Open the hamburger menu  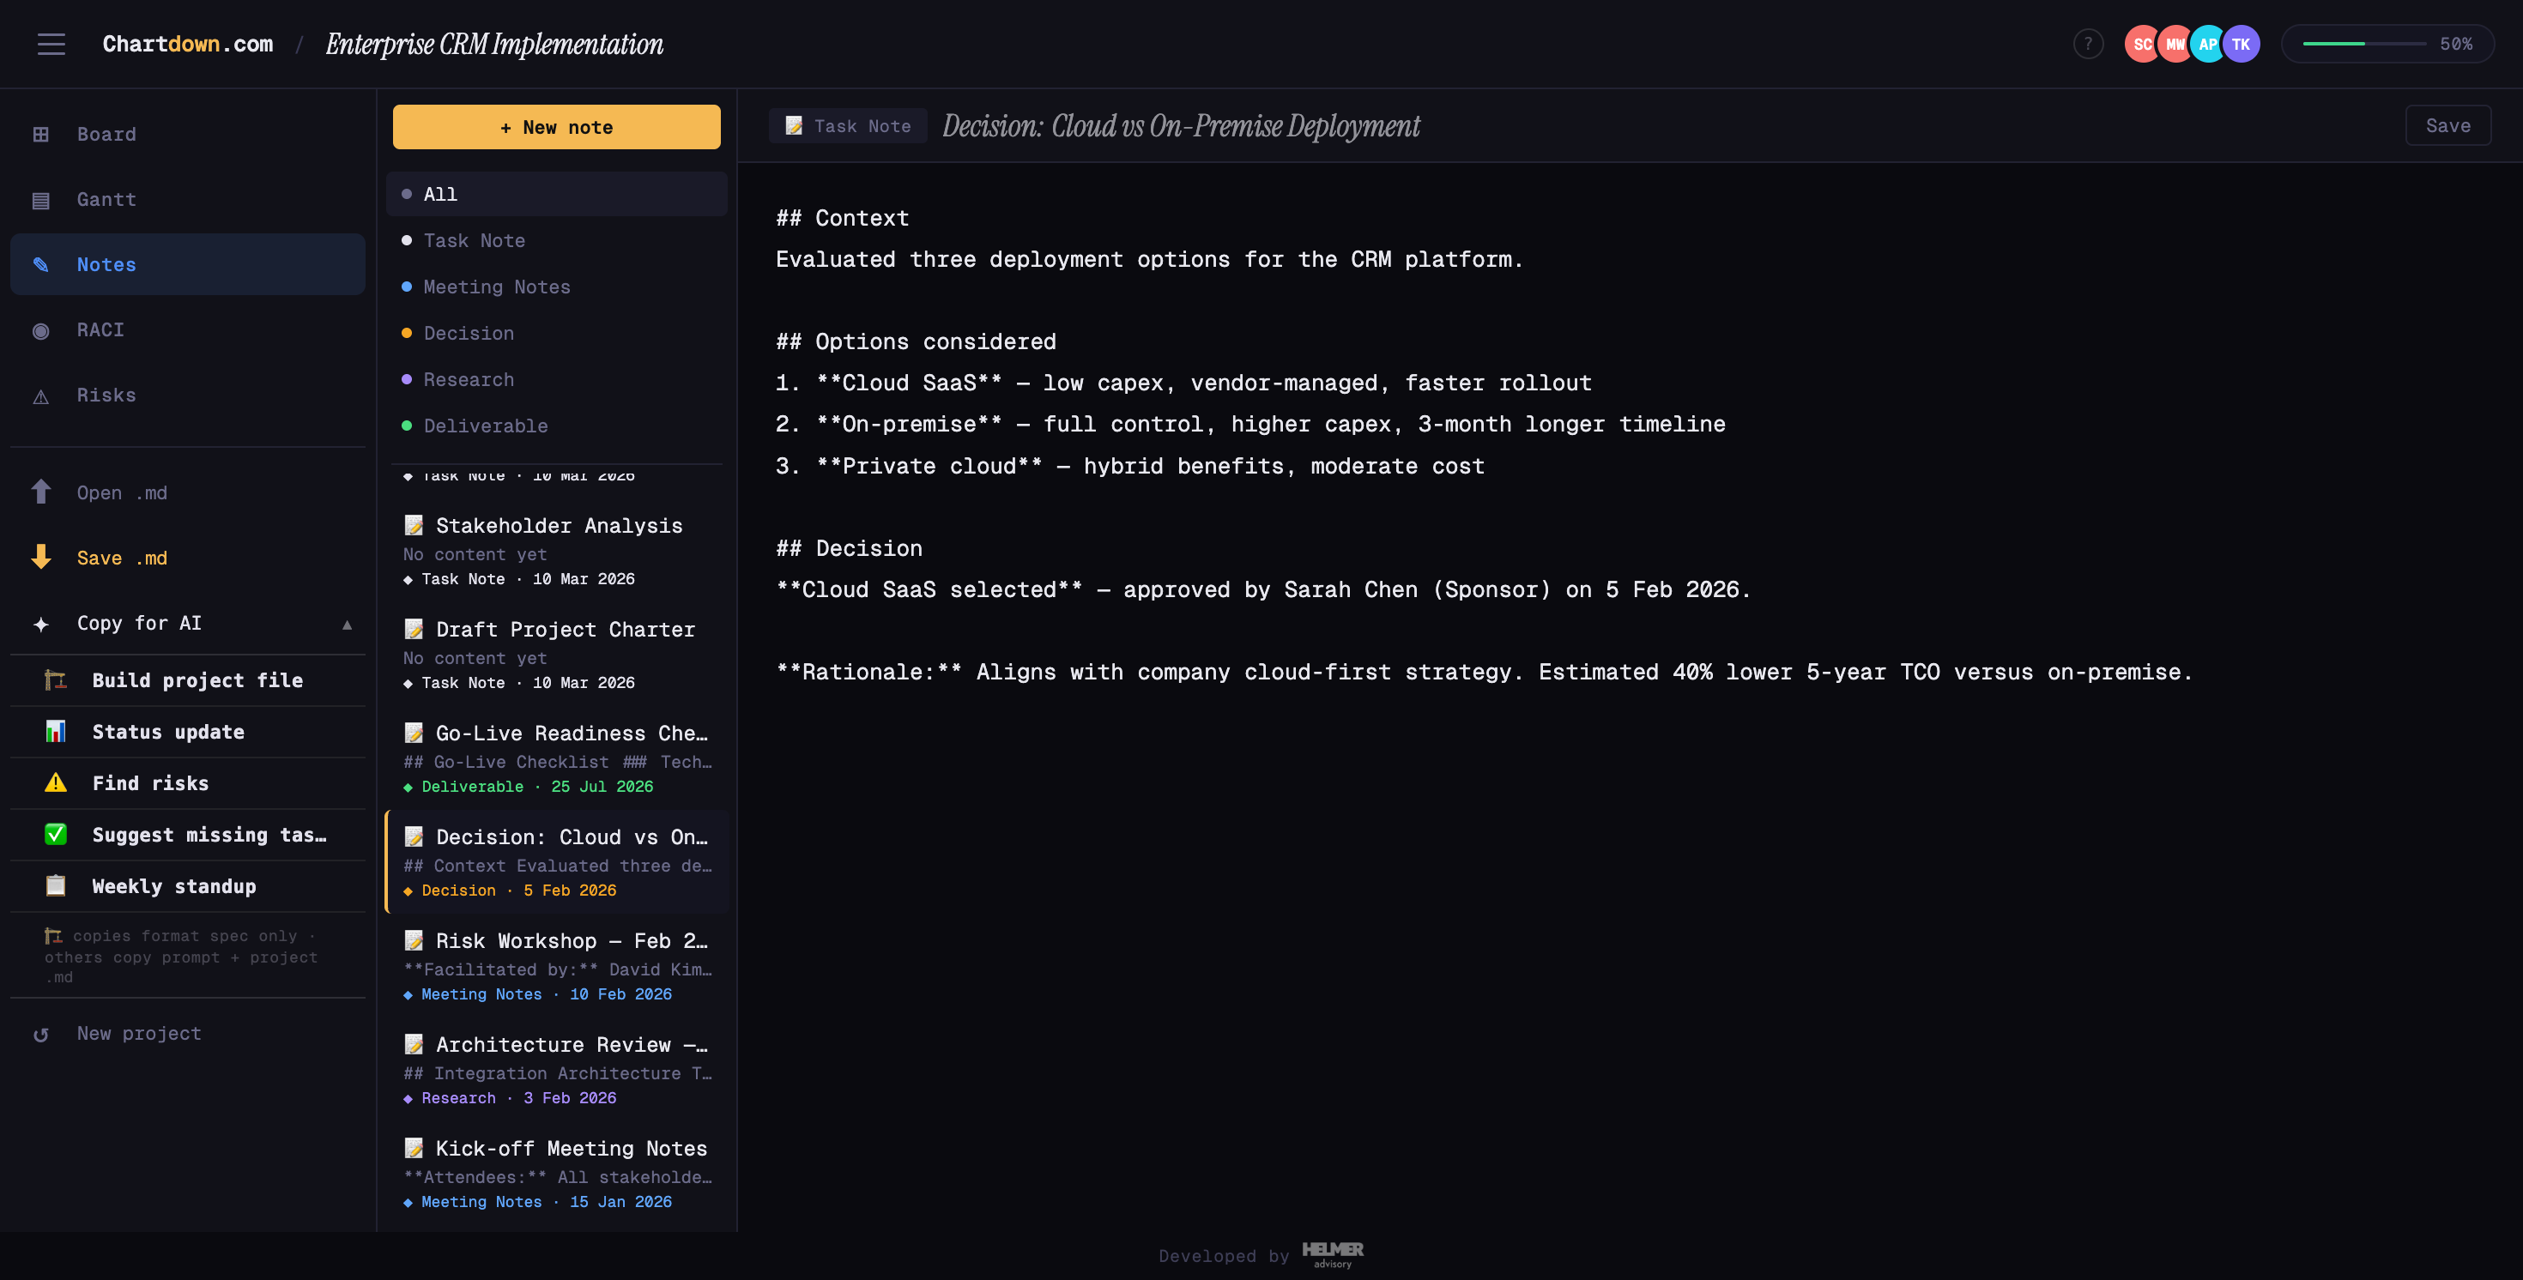pyautogui.click(x=51, y=43)
